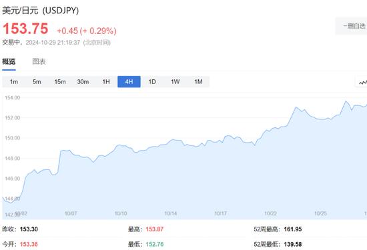Choose the 1M interval
Image resolution: width=367 pixels, height=250 pixels.
tap(198, 81)
